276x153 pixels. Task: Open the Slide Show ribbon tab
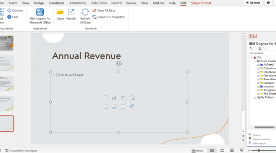click(99, 3)
